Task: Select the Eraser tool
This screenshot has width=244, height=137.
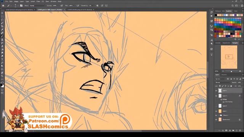Action: (x=2, y=46)
